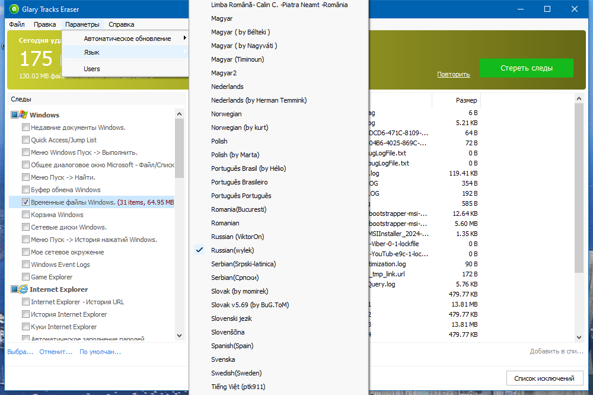Select the Internet Explorer group icon
Viewport: 593px width, 395px height.
(24, 289)
